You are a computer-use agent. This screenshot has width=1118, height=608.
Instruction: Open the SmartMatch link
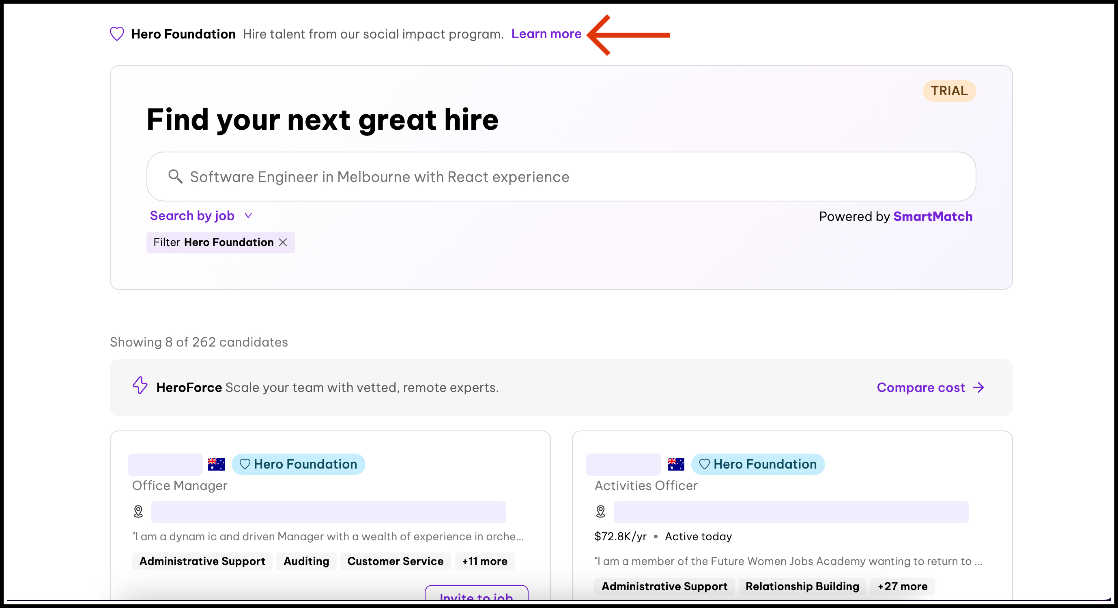pos(933,216)
